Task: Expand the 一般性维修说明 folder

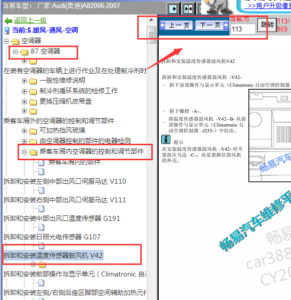Action: click(x=24, y=81)
